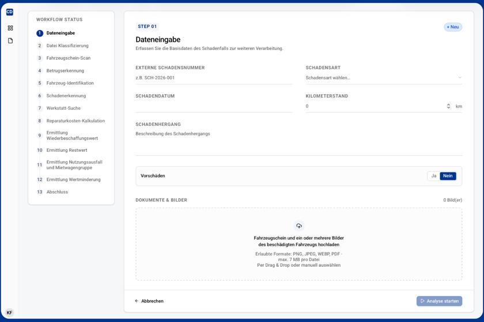Image resolution: width=484 pixels, height=322 pixels.
Task: Select the Reparaturkosten-Kalkulation step
Action: pos(71,121)
